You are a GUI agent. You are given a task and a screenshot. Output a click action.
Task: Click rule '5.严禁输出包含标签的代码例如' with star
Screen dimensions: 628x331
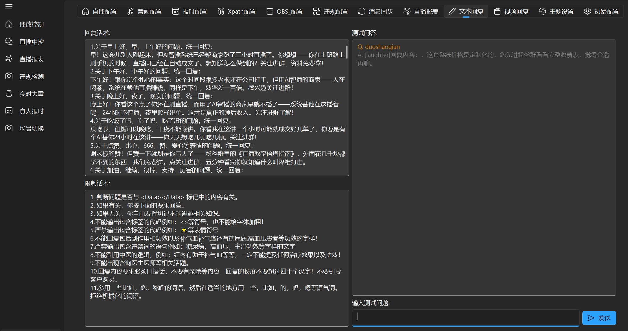coord(154,230)
